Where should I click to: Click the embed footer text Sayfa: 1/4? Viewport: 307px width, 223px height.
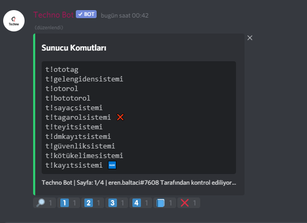pyautogui.click(x=90, y=183)
